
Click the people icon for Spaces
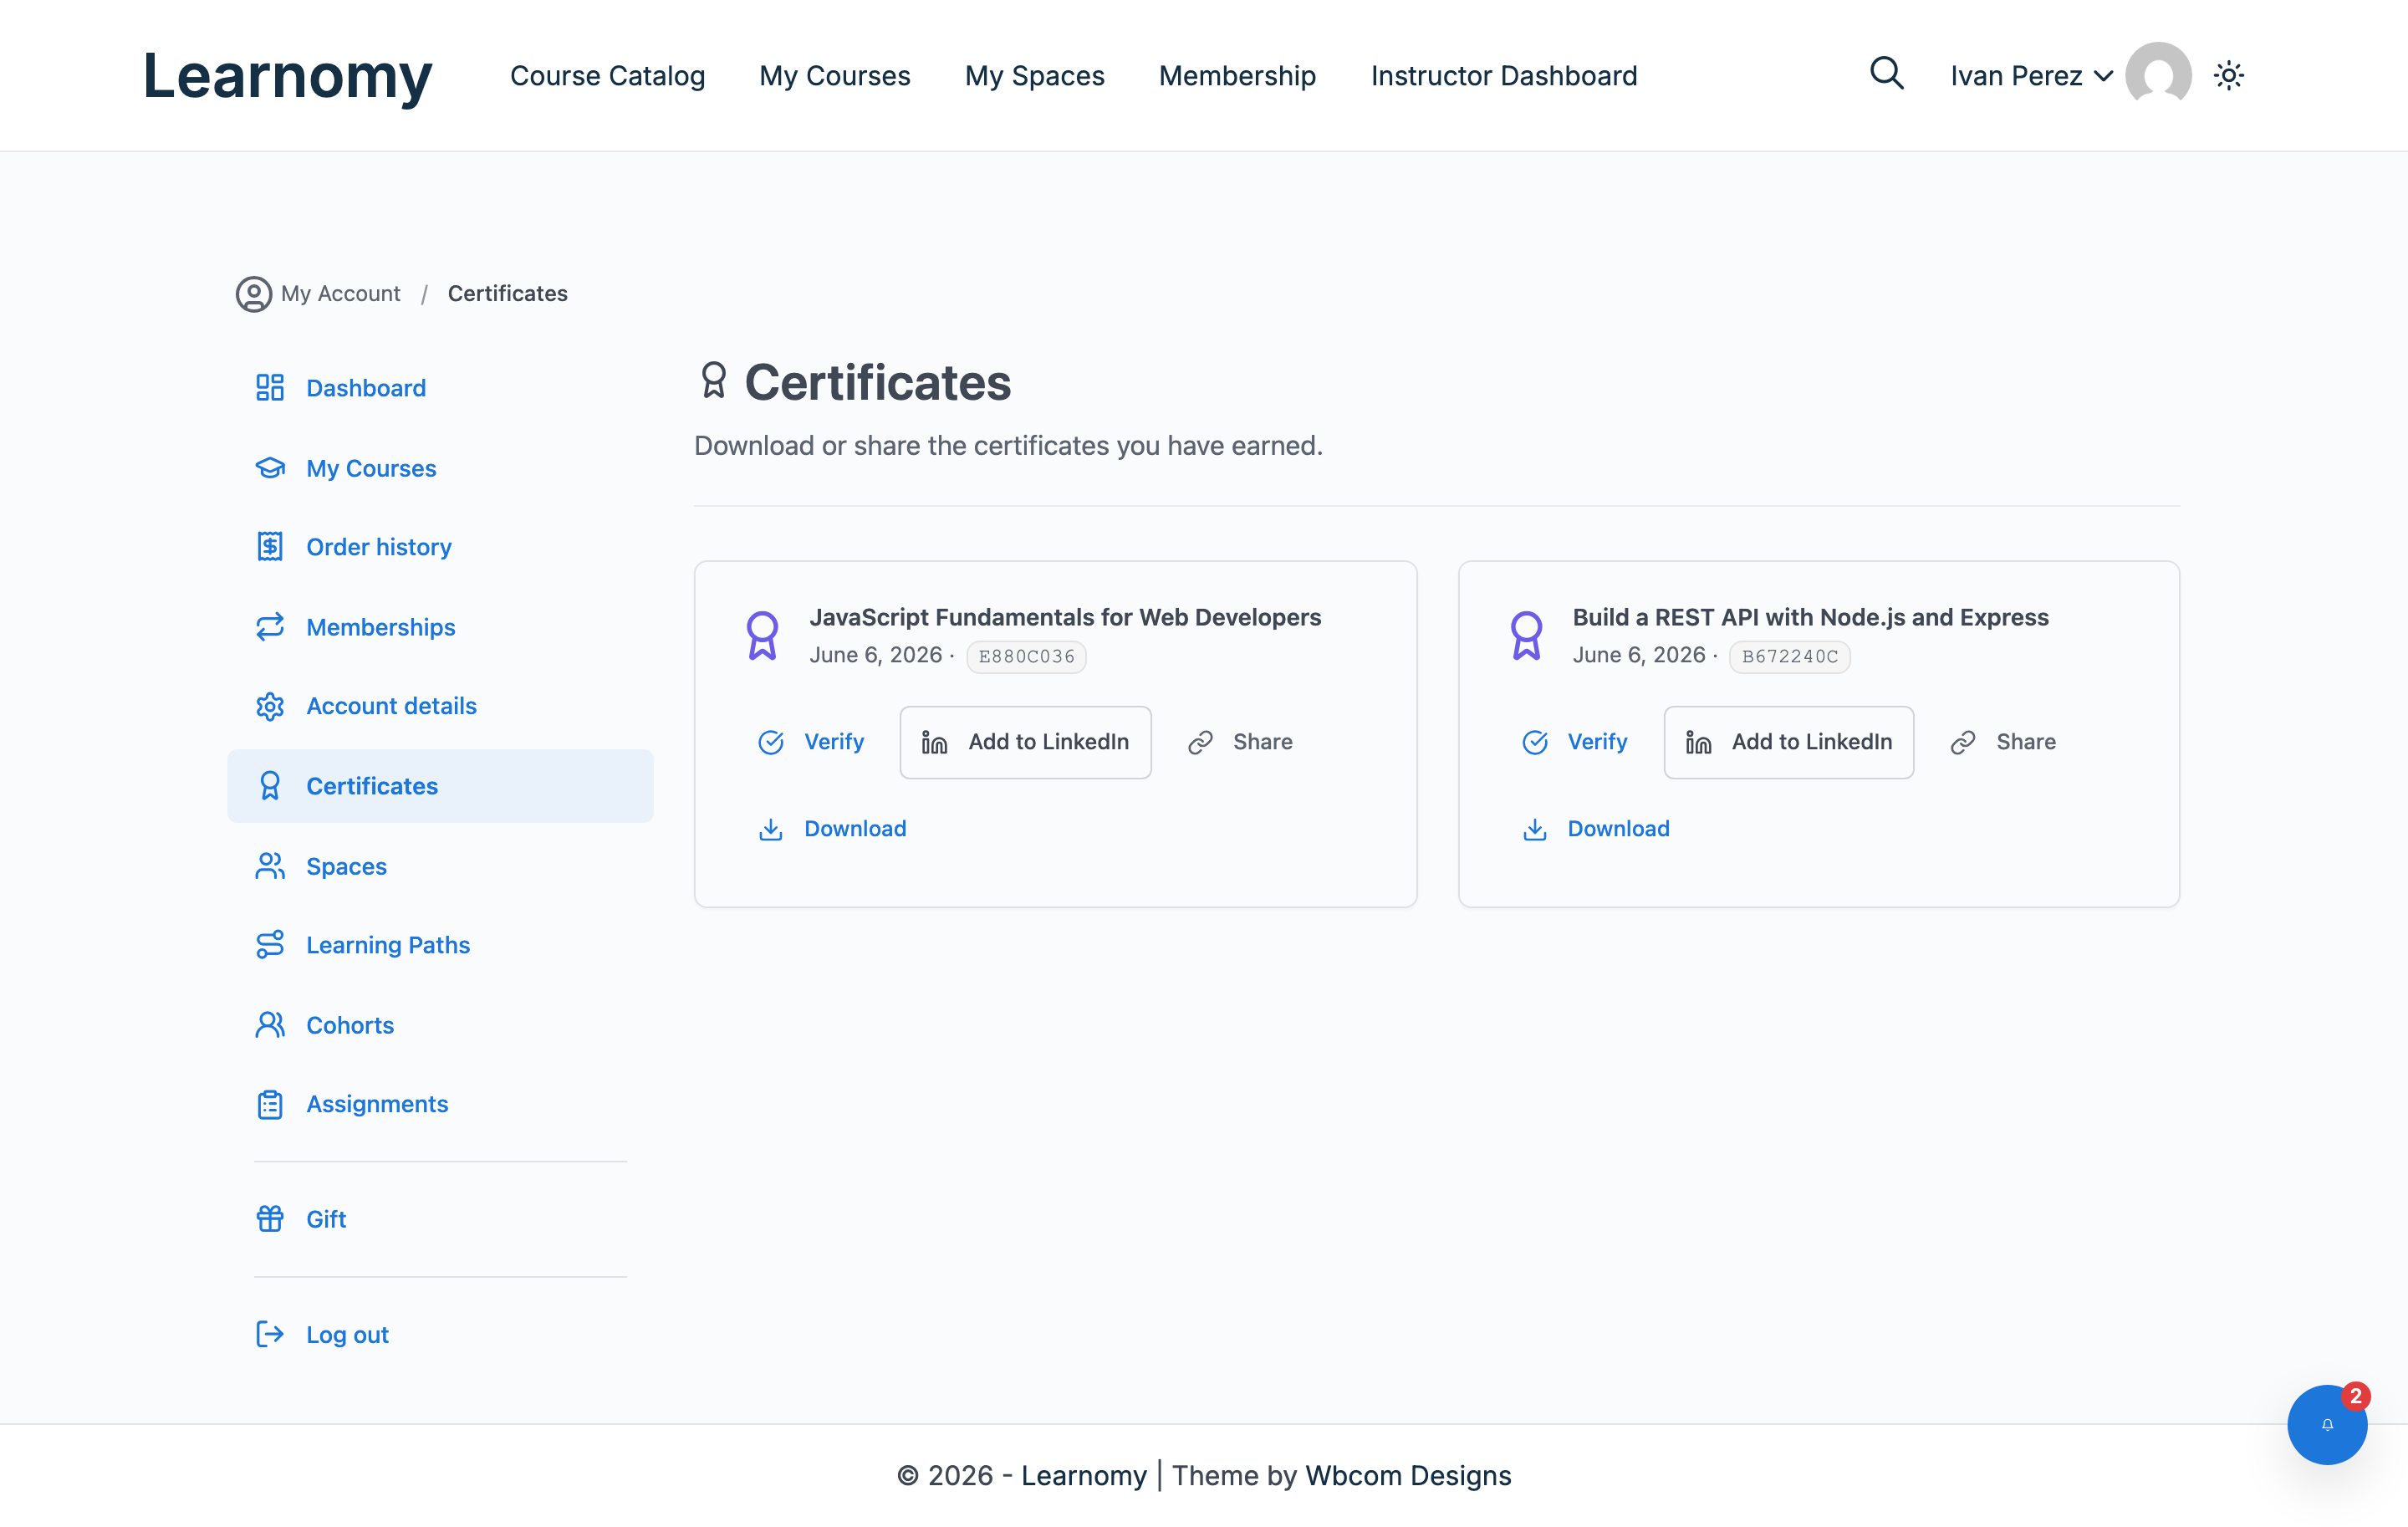click(270, 866)
